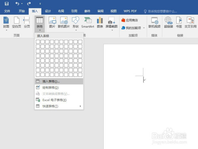Expand the 封面 dropdown arrow
198x149 pixels.
[6, 30]
